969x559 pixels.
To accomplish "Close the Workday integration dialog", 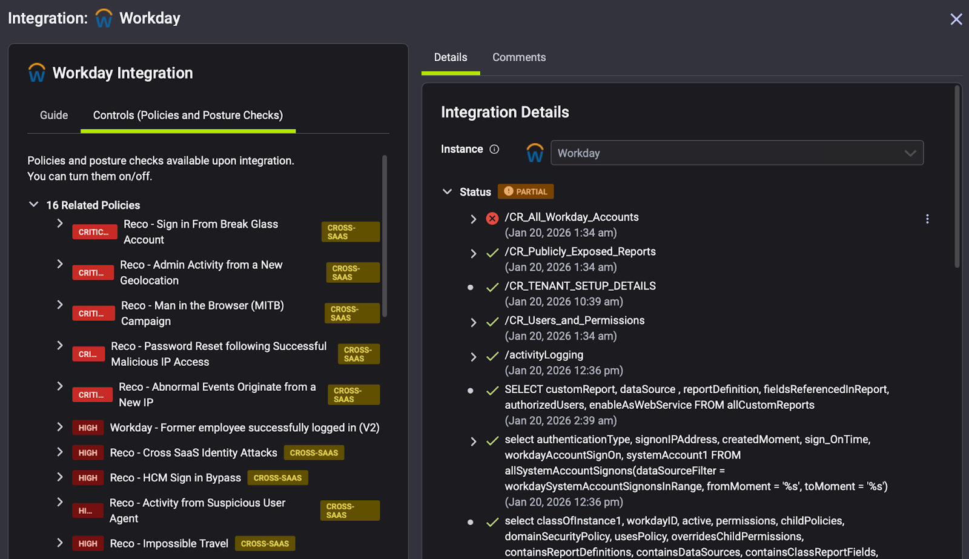I will pos(956,19).
